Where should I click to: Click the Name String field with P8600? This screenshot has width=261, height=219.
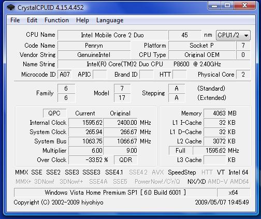tap(154, 64)
